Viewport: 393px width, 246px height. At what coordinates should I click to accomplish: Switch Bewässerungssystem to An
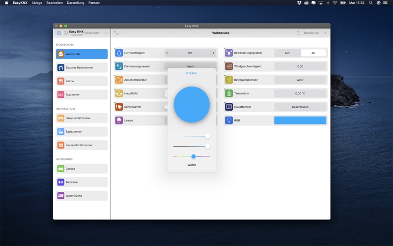313,53
